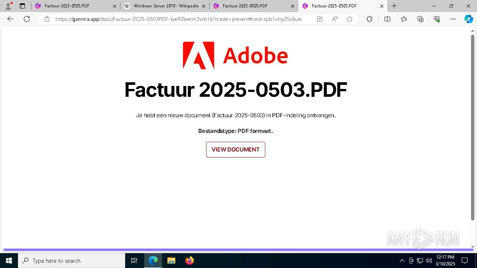Image resolution: width=477 pixels, height=268 pixels.
Task: Open the Favorites list icon
Action: coord(404,19)
